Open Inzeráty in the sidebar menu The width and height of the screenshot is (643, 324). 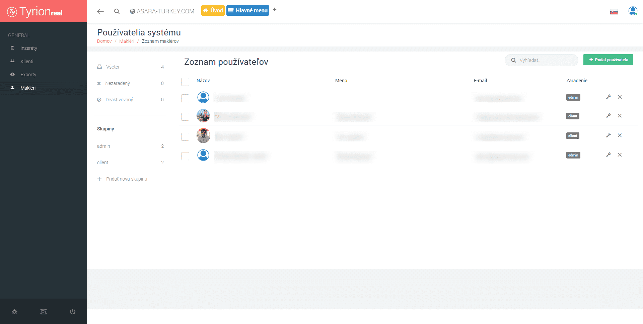29,48
